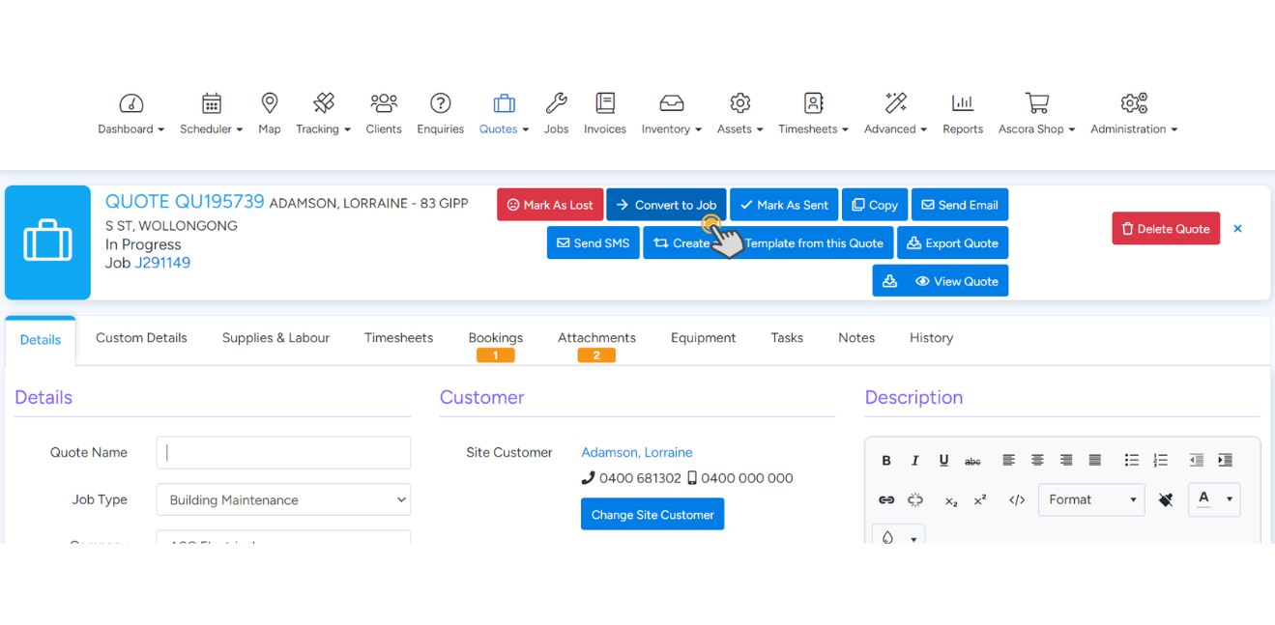Screen dimensions: 1275x625
Task: Go to Invoices in the navigation
Action: 604,113
